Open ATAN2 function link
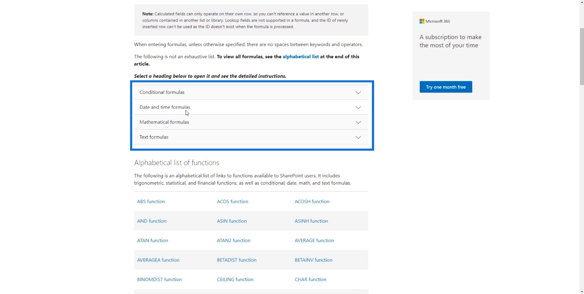The width and height of the screenshot is (584, 294). pos(234,240)
